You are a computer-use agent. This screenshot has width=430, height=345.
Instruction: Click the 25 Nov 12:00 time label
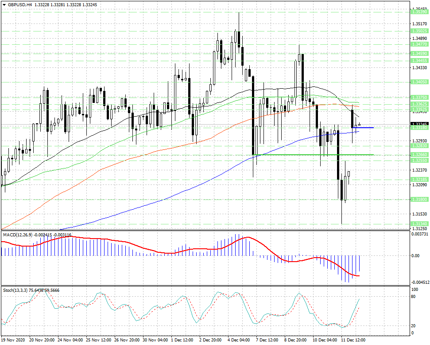point(99,340)
